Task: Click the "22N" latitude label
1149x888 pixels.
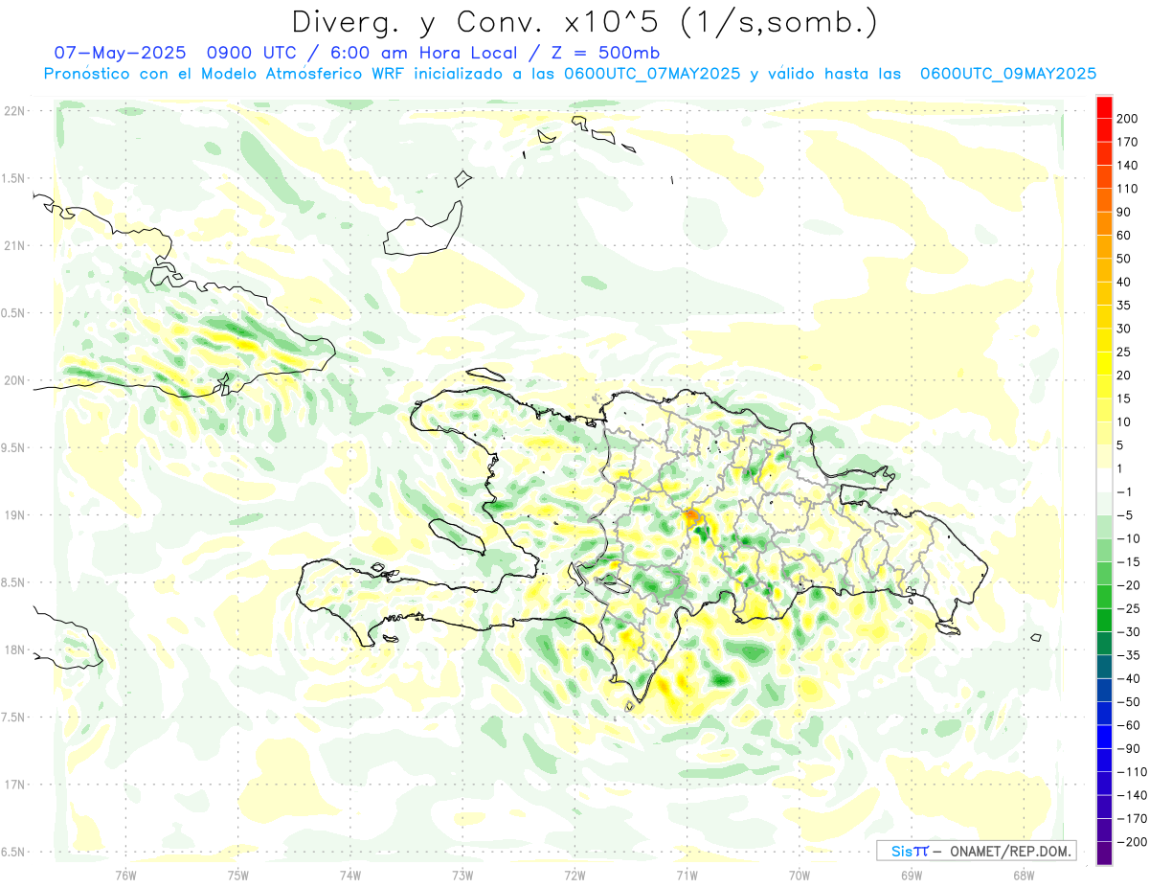Action: point(14,111)
